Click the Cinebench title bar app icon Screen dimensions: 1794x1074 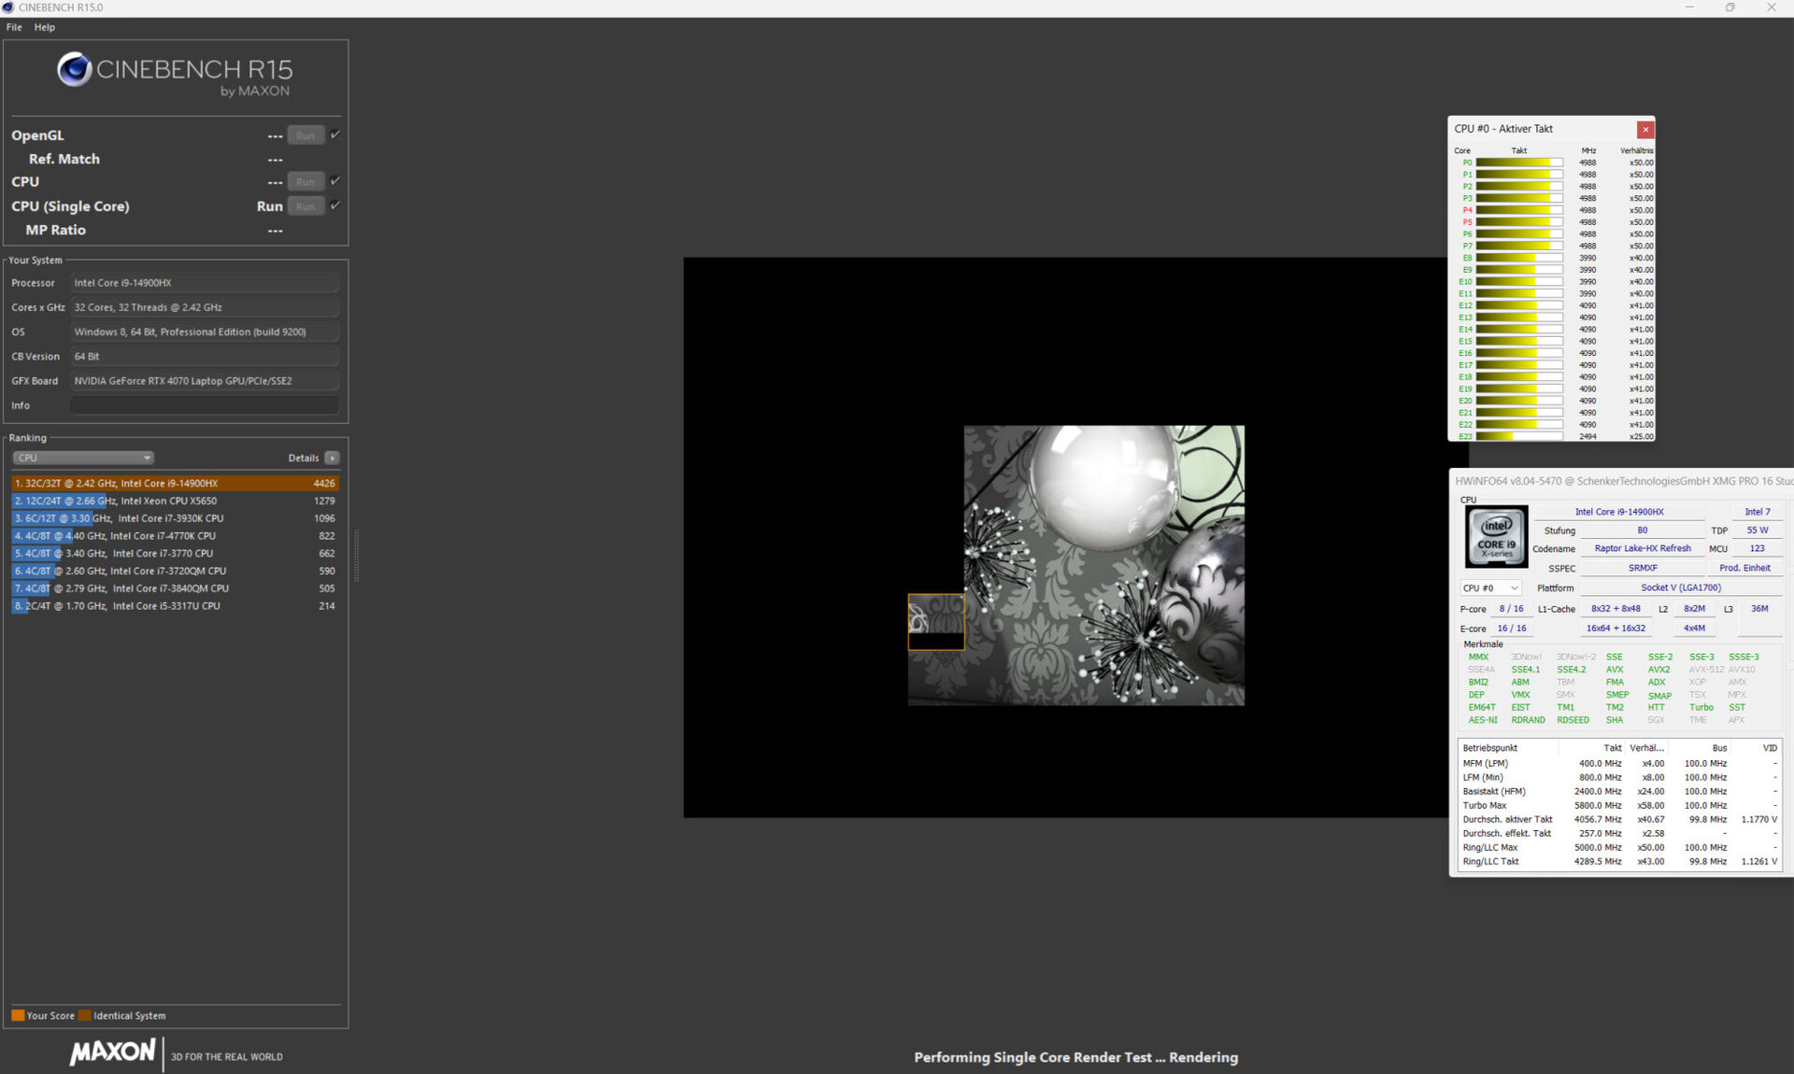click(8, 7)
